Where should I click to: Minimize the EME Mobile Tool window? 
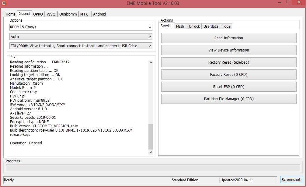tap(280, 2)
